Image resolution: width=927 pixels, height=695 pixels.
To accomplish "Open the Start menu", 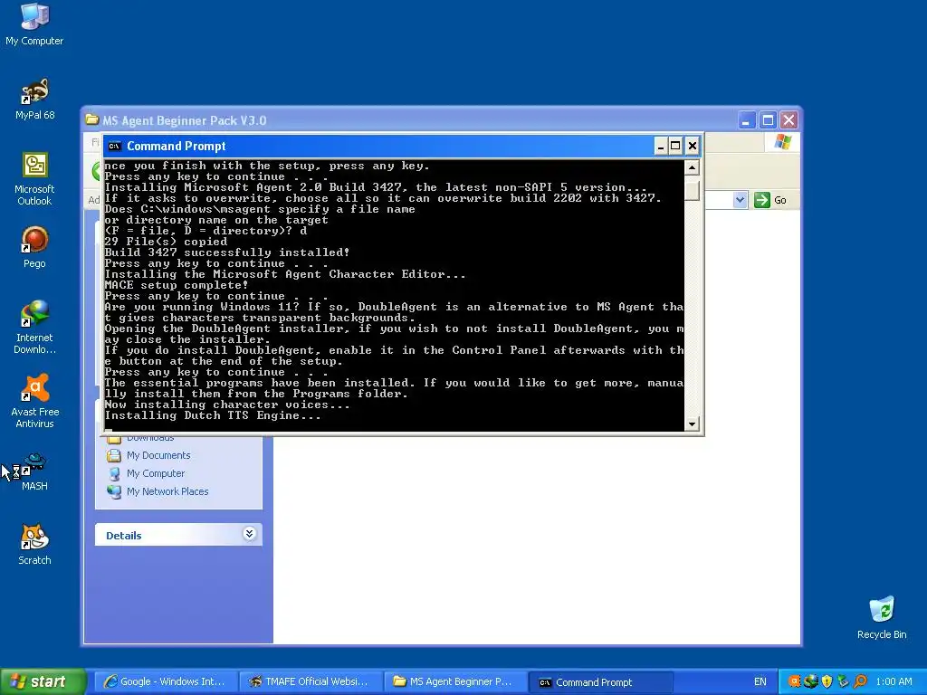I will click(x=43, y=681).
